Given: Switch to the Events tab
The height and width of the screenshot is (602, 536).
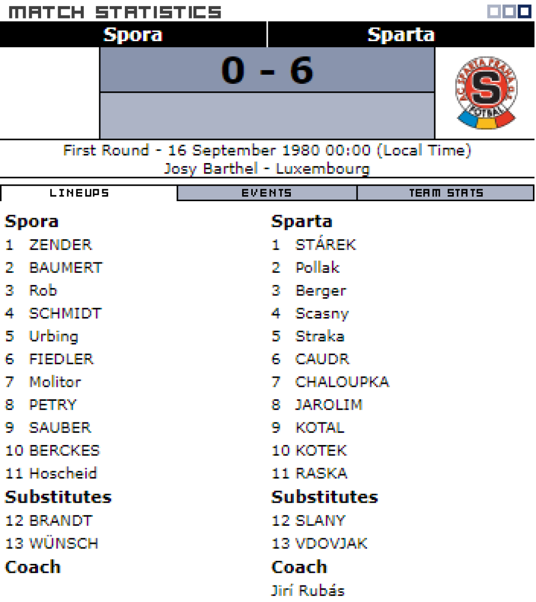Looking at the screenshot, I should (267, 193).
